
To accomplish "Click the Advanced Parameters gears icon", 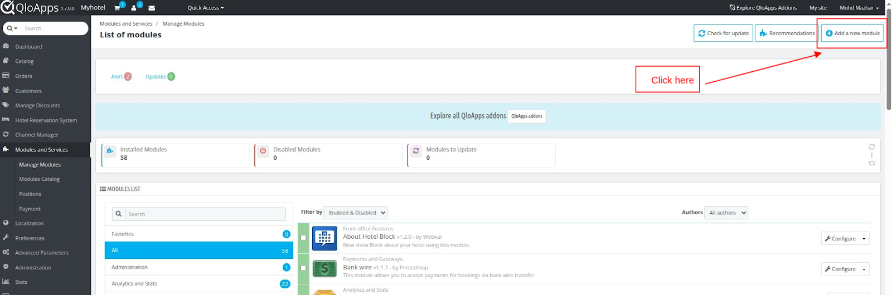I will [6, 252].
